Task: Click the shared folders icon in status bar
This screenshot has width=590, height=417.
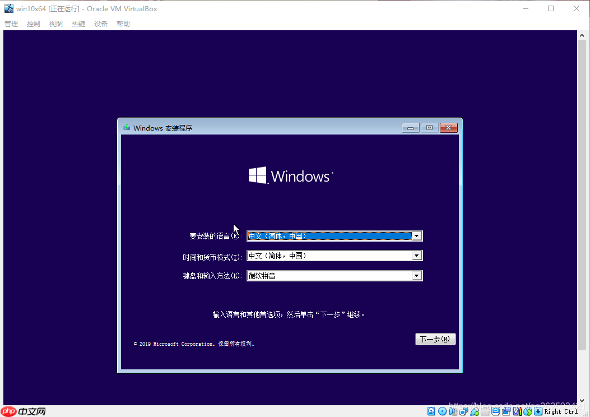Action: click(x=485, y=411)
